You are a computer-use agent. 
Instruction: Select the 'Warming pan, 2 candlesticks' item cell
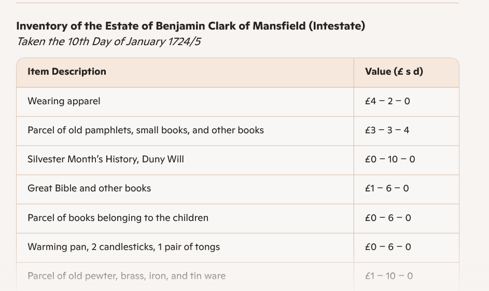click(x=123, y=247)
